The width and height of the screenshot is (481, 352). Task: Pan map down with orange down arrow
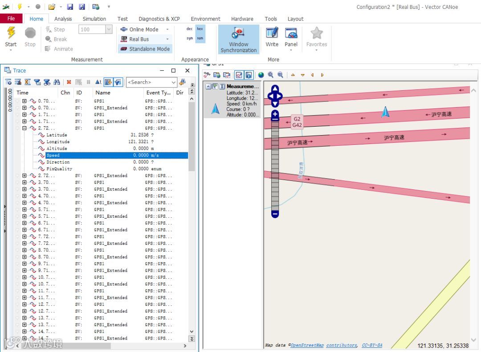point(303,75)
